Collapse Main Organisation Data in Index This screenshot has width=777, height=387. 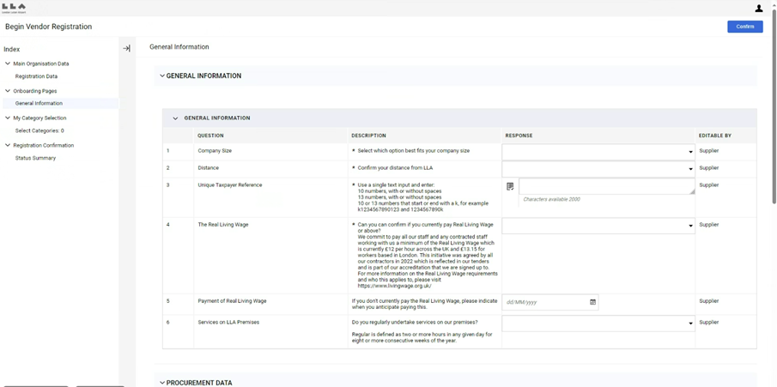tap(8, 63)
